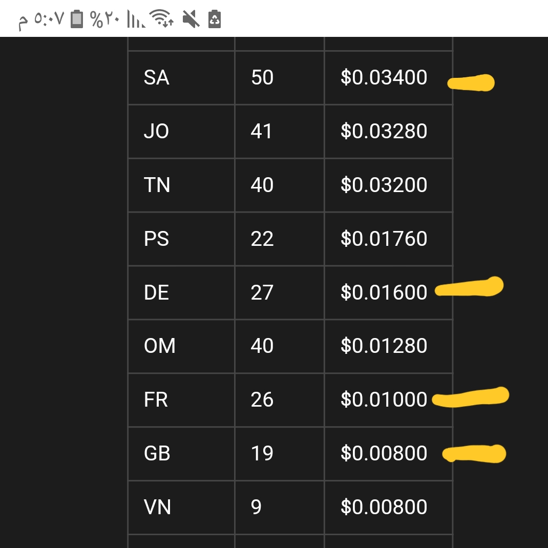
Task: Tap the Wi-Fi status icon
Action: pos(163,19)
